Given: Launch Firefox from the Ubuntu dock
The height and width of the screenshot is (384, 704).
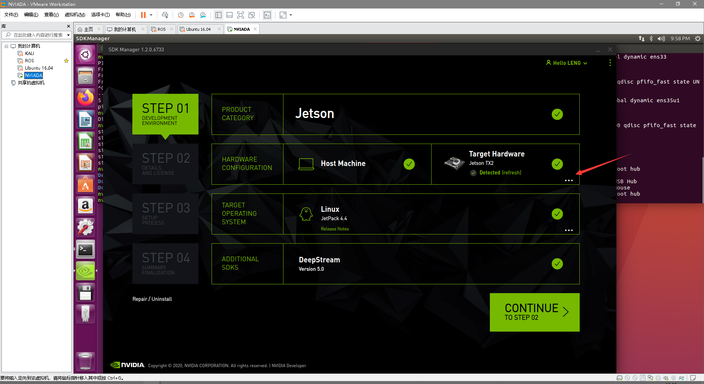Looking at the screenshot, I should pyautogui.click(x=85, y=97).
